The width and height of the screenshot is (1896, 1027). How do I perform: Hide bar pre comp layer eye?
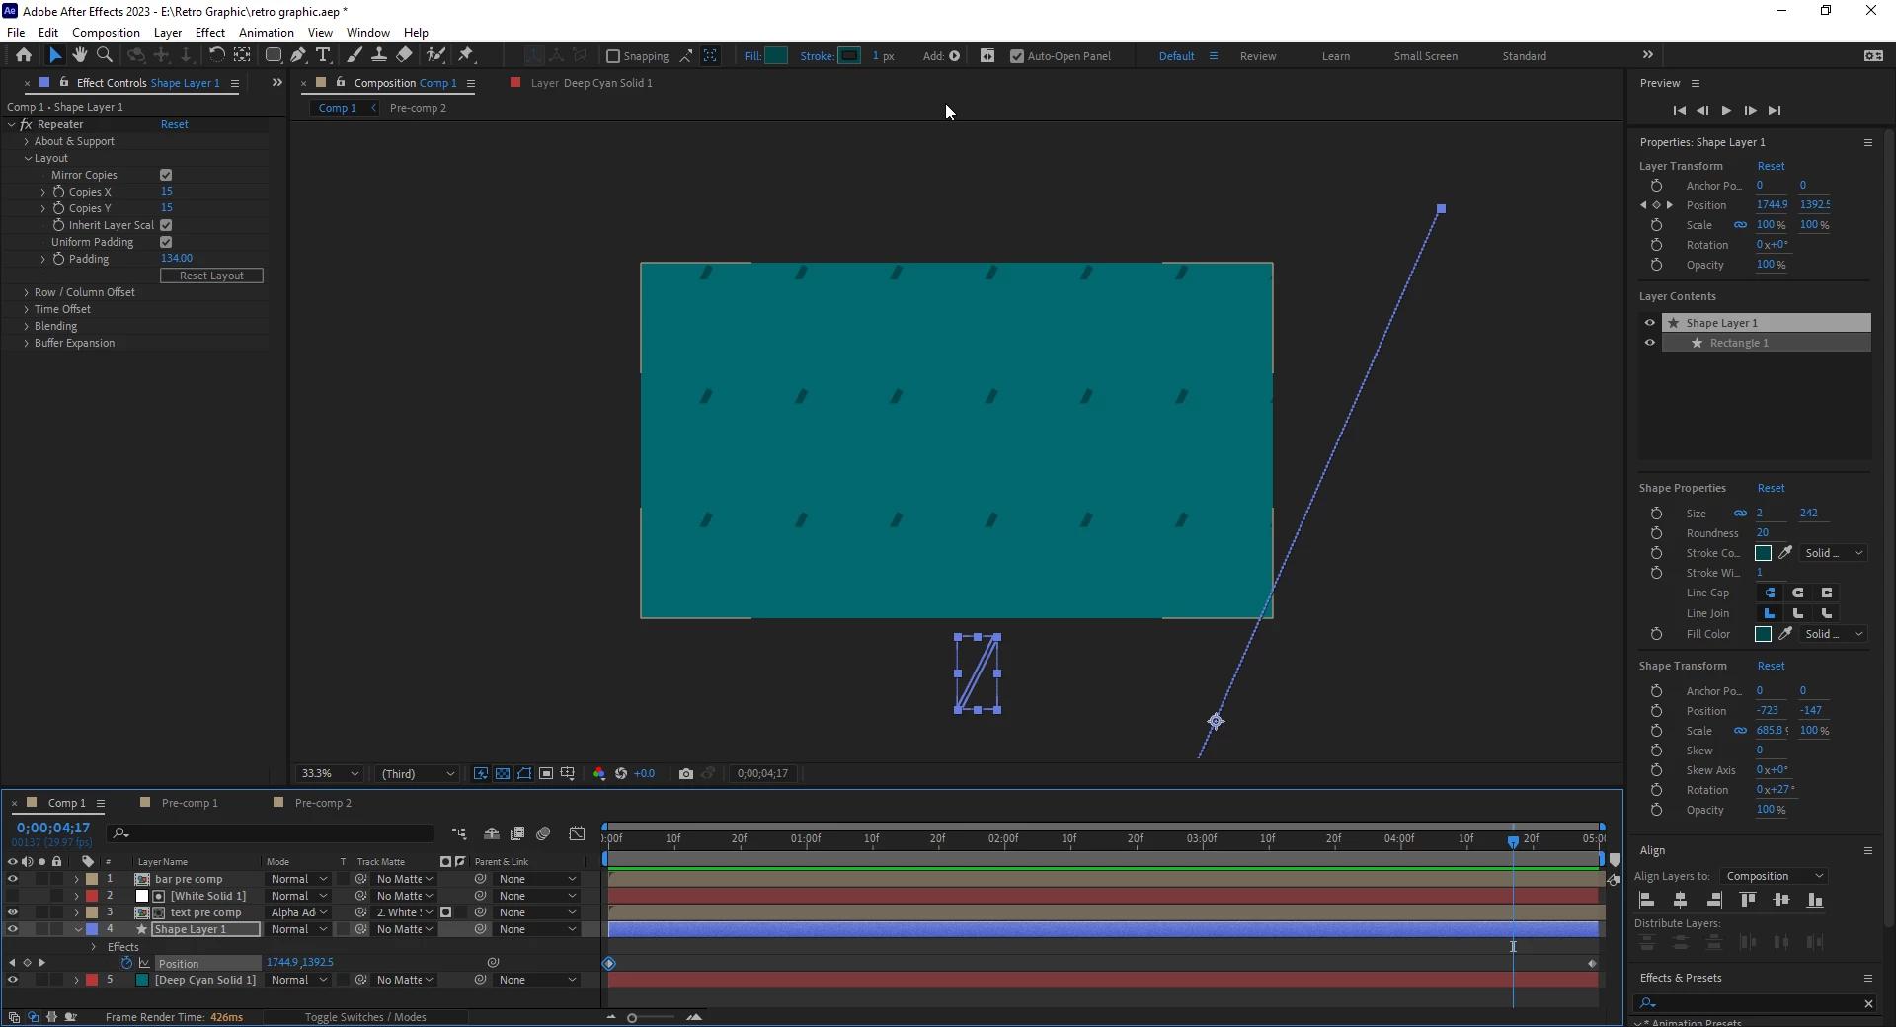click(12, 879)
